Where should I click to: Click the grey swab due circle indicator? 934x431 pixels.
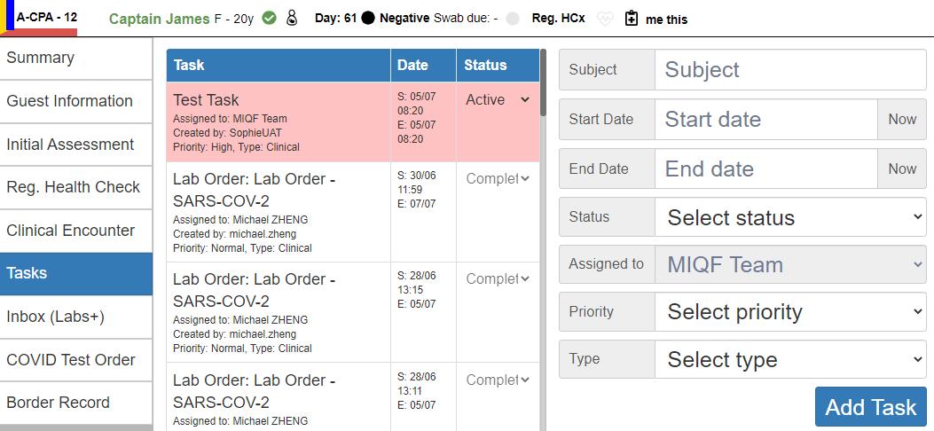[x=513, y=19]
